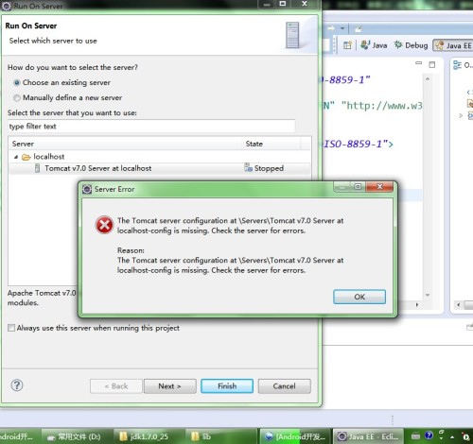This screenshot has height=444, width=473.
Task: Click OK in the Server Error dialog
Action: click(359, 297)
